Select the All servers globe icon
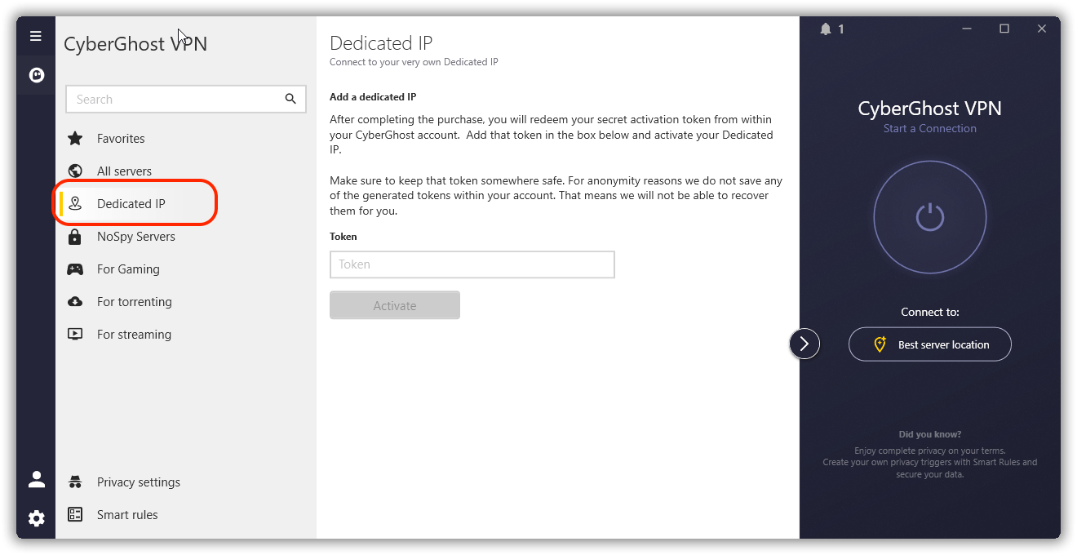 (x=75, y=171)
